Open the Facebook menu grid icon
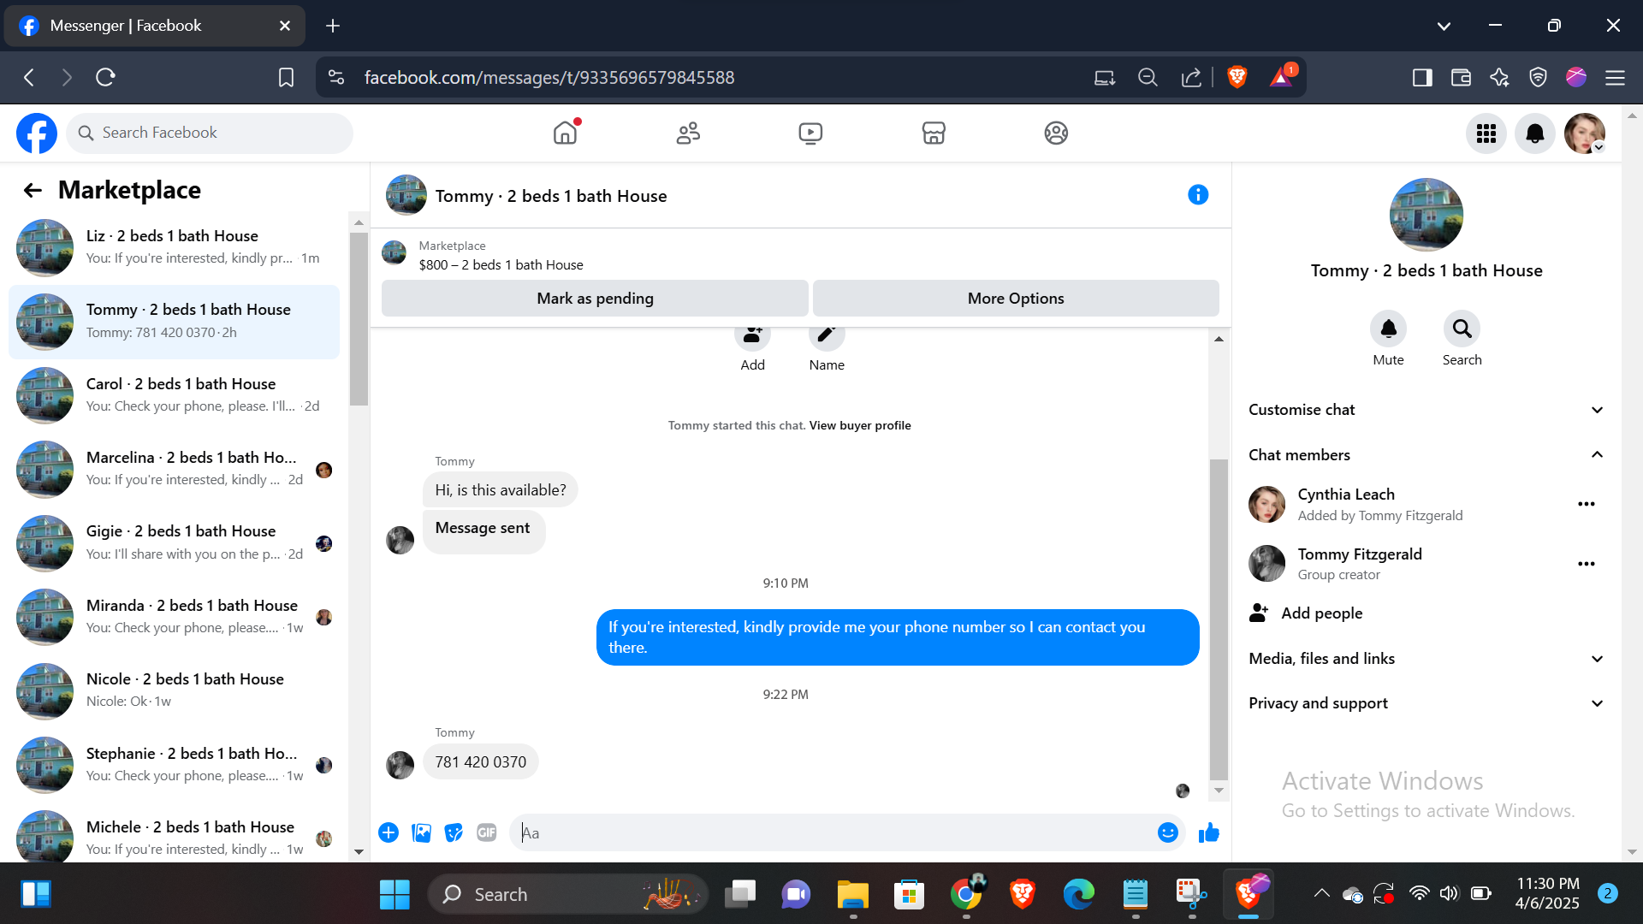This screenshot has width=1643, height=924. click(1486, 133)
